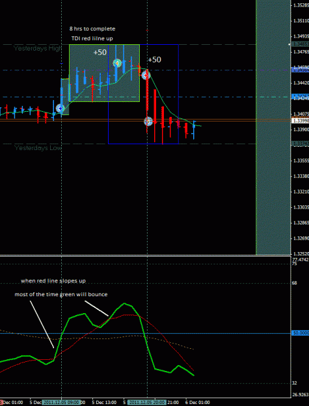
Task: Click the white current price label 1.33998
Action: tap(301, 121)
